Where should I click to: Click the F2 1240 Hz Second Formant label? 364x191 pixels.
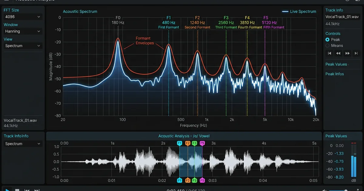click(197, 22)
